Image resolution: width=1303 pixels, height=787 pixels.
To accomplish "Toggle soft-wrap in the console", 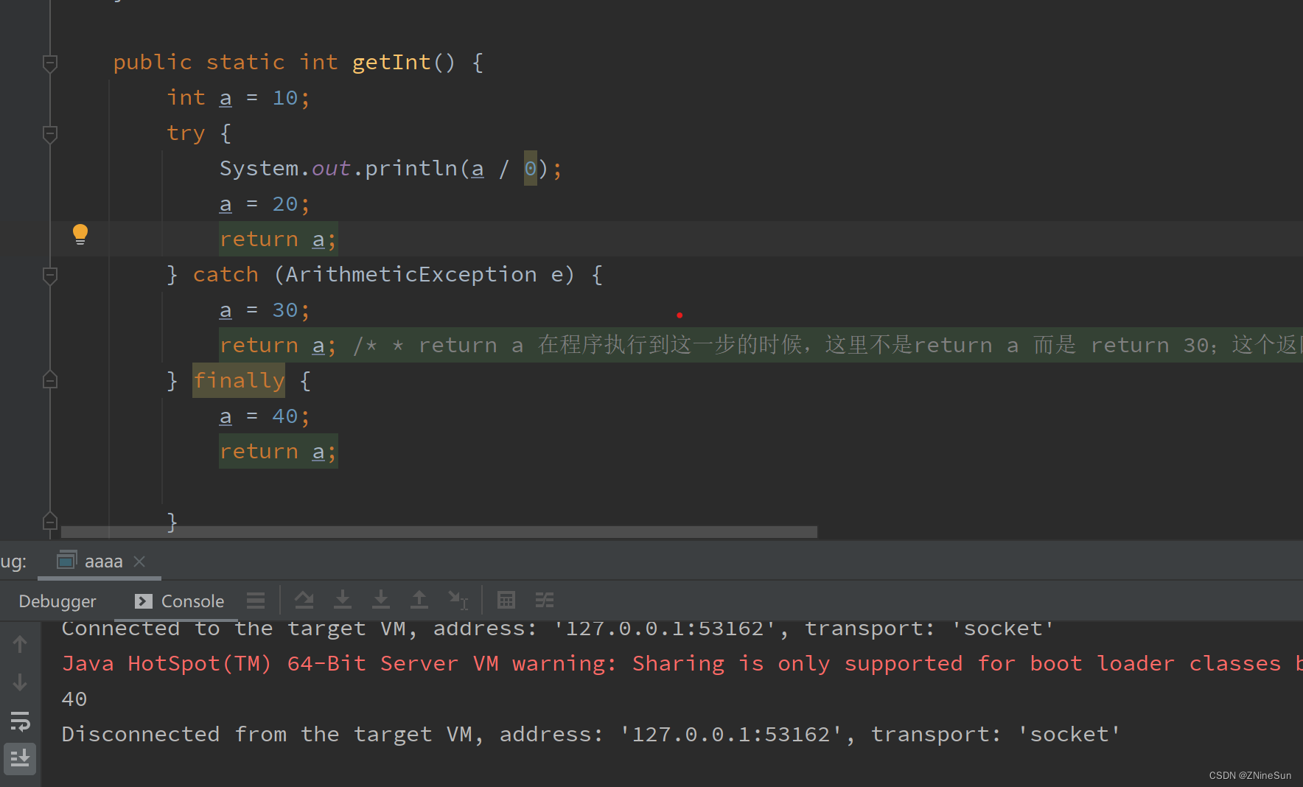I will tap(20, 721).
